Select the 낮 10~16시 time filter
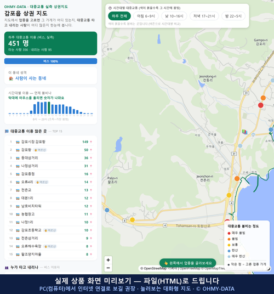The width and height of the screenshot is (274, 294). 174,16
